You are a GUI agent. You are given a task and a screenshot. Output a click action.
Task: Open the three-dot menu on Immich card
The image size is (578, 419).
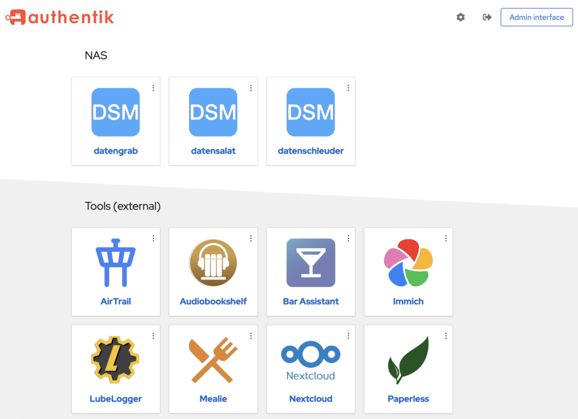446,238
